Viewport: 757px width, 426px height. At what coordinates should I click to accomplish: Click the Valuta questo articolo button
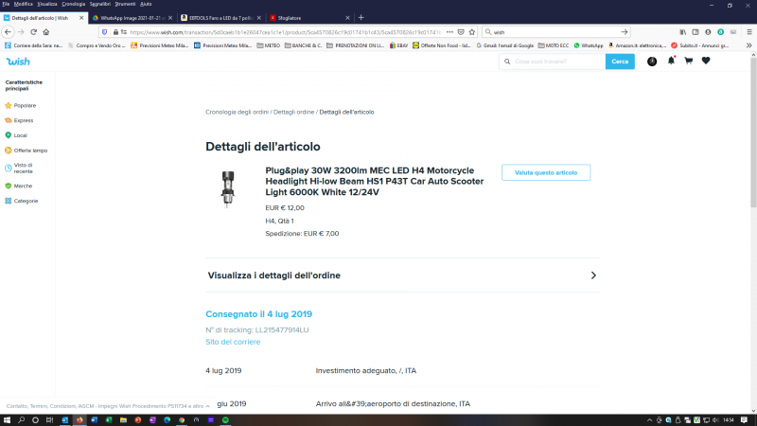(546, 172)
